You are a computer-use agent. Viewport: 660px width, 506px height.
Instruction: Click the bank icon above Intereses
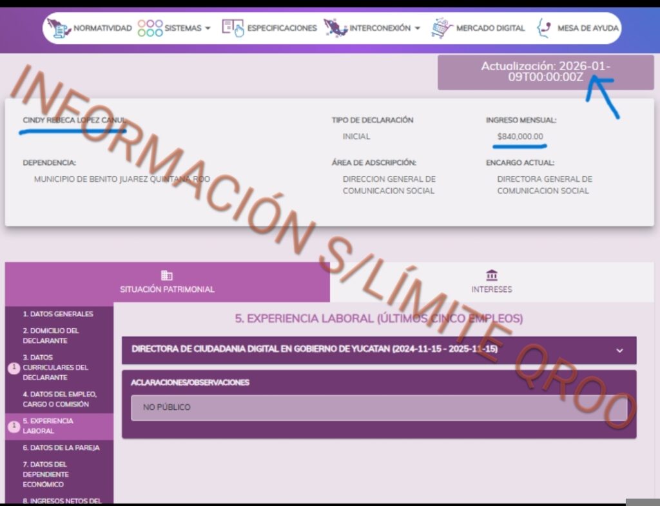pos(492,275)
